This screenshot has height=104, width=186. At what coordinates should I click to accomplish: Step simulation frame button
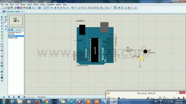pos(9,97)
